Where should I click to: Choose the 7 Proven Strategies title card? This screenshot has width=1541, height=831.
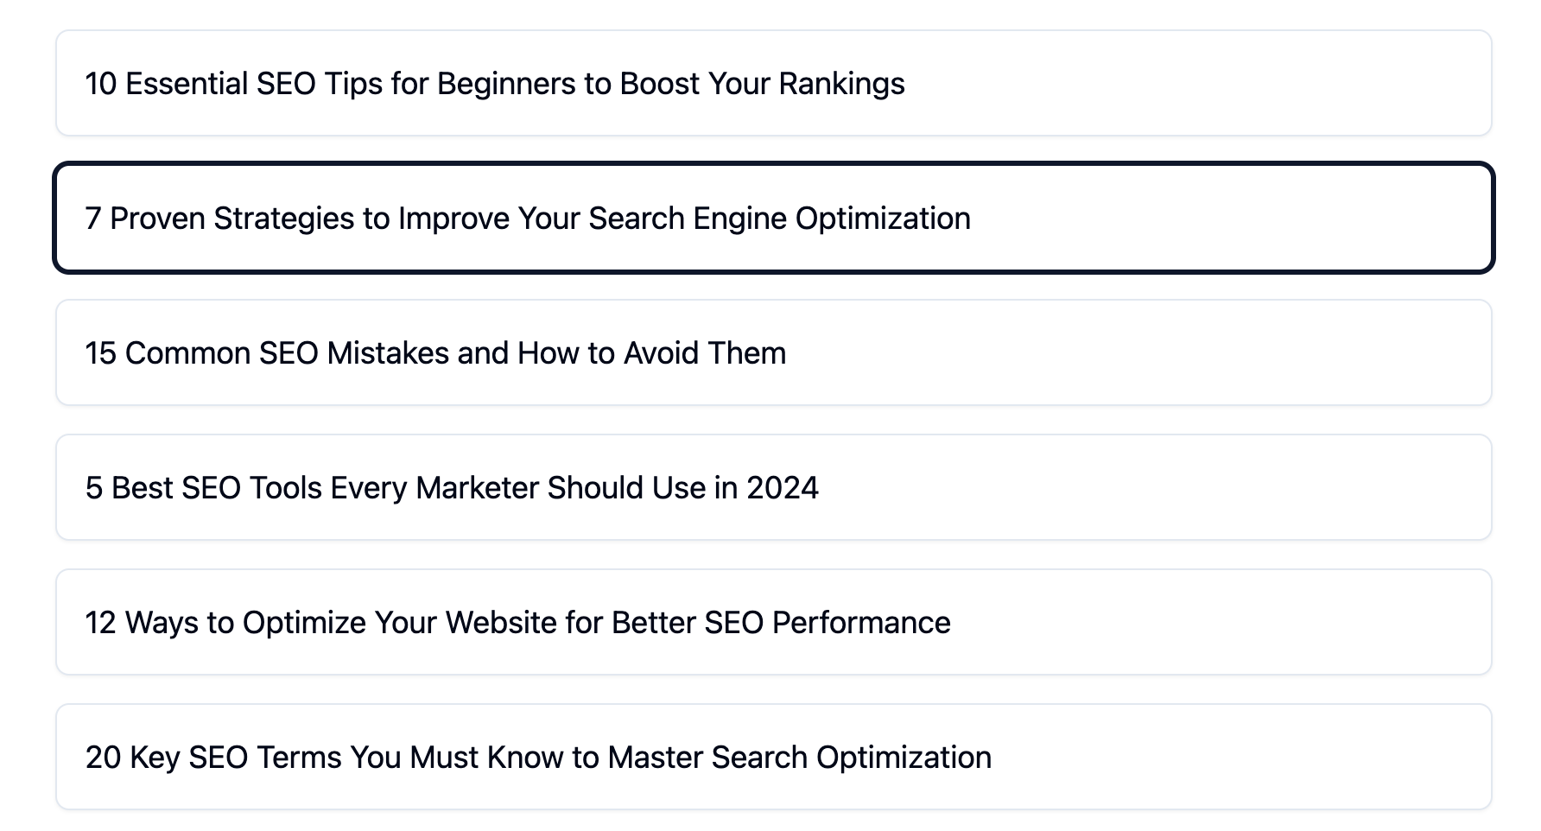[x=527, y=219]
